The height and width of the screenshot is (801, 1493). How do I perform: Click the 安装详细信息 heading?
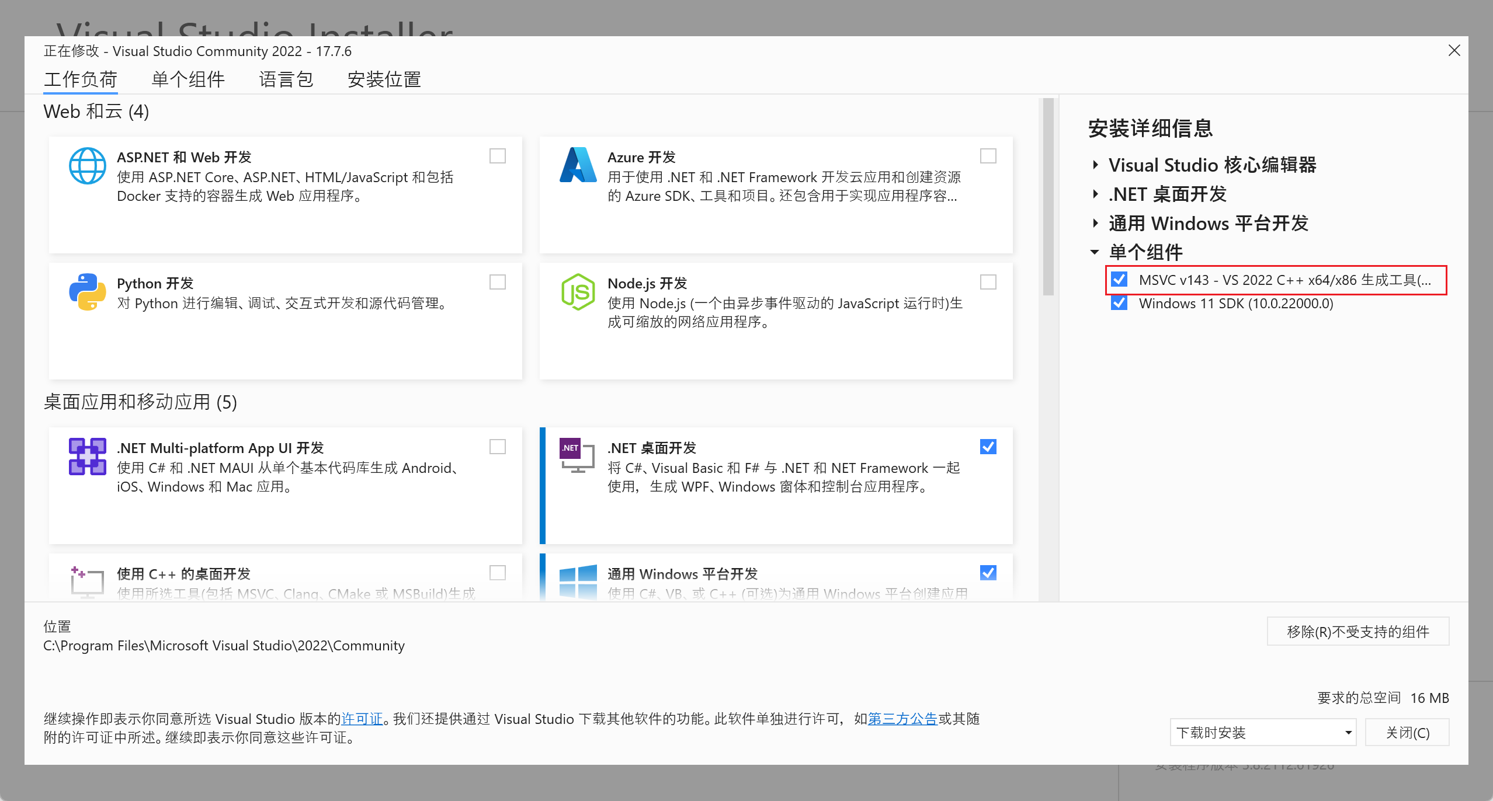[x=1151, y=128]
